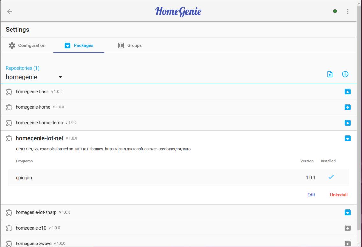This screenshot has height=247, width=362.
Task: Open the homegenie repository dropdown
Action: pos(34,77)
